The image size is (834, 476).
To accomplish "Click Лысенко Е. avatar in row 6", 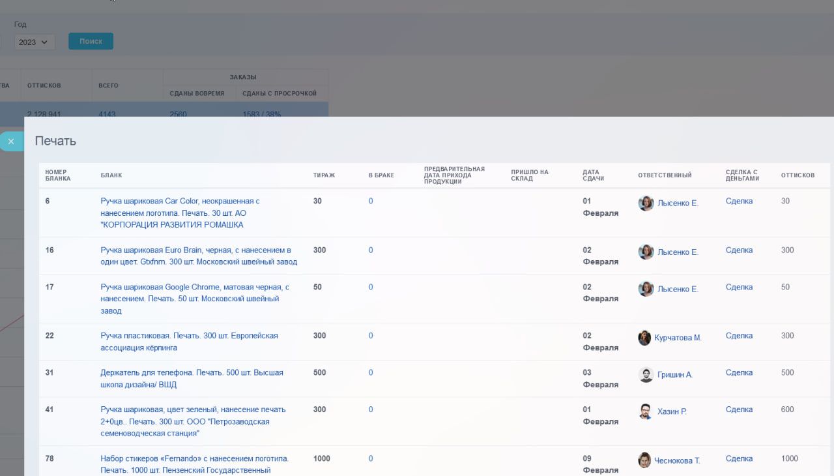I will [646, 203].
